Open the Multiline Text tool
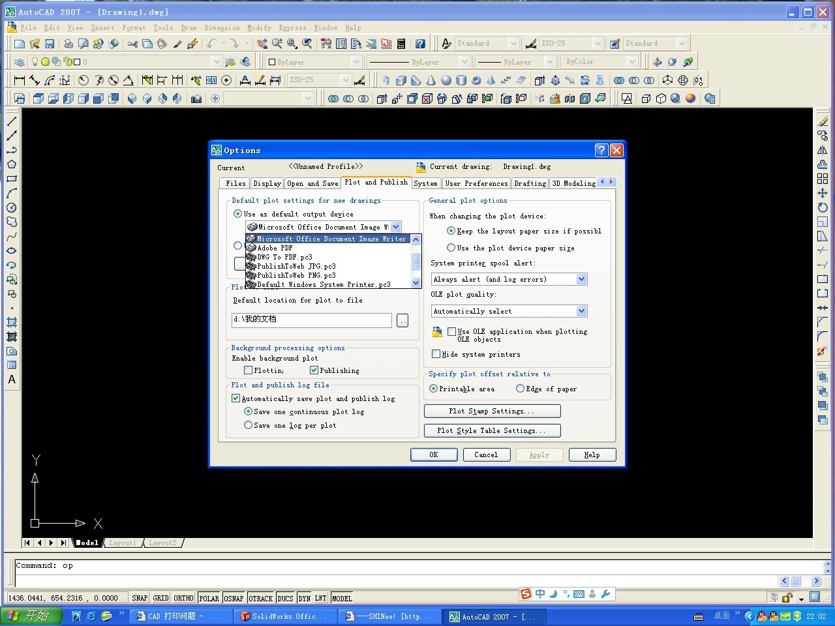The image size is (835, 626). (12, 380)
